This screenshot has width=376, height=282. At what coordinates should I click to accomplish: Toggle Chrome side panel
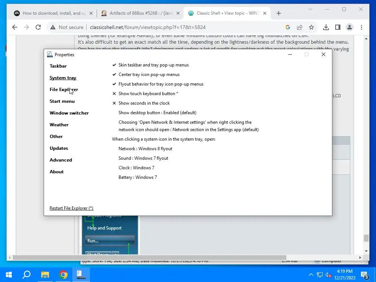pos(338,27)
